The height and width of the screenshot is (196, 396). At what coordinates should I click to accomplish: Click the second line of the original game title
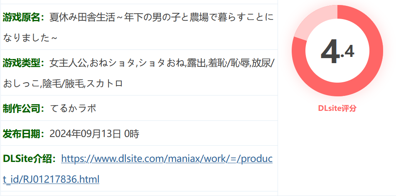30,38
